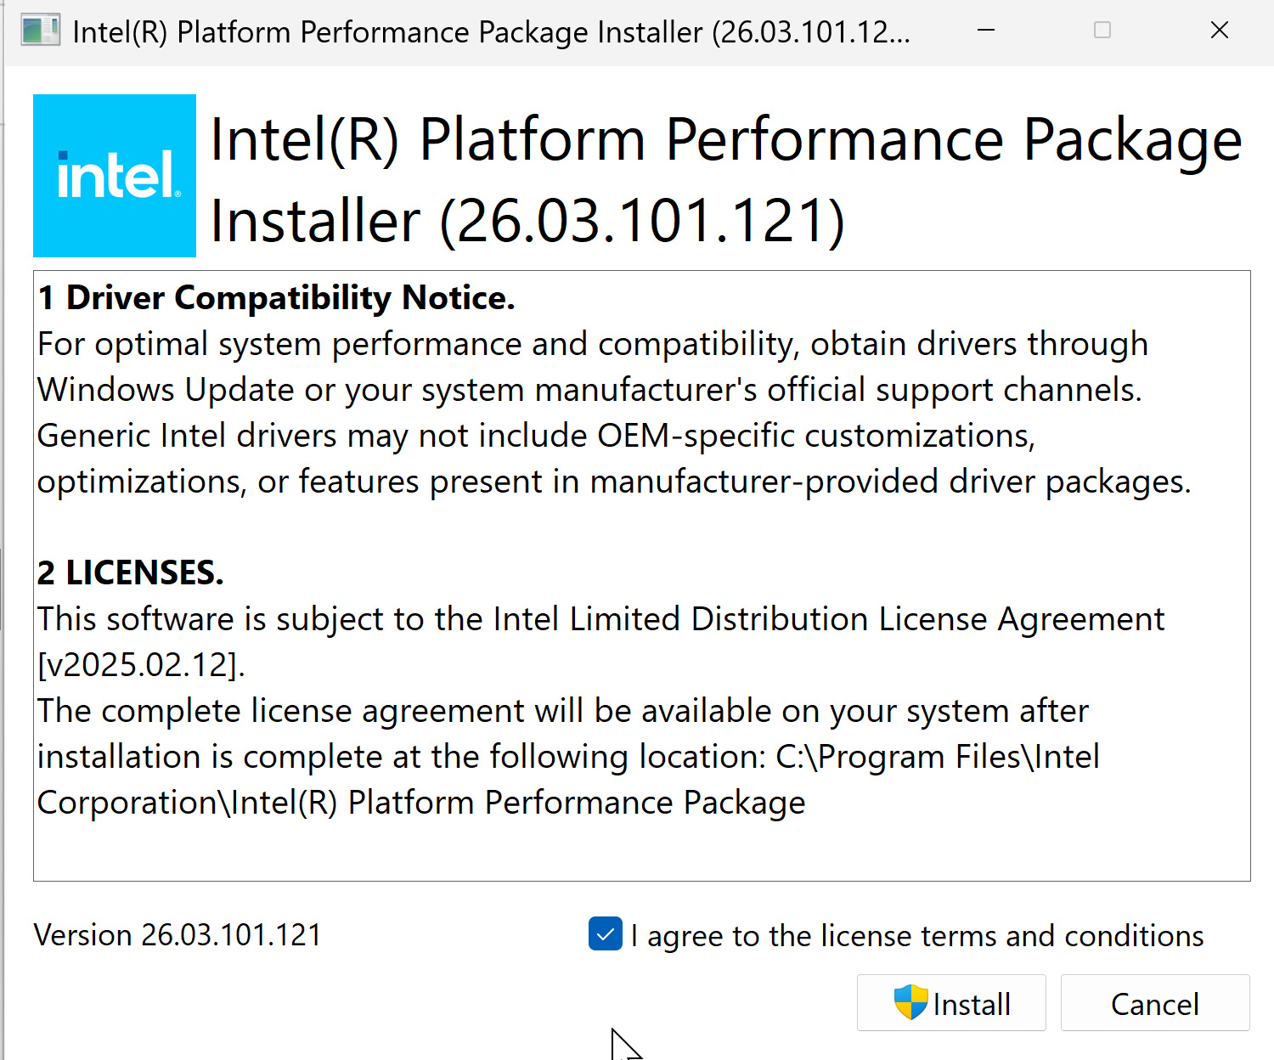Uncheck the license agreement checkbox
1274x1060 pixels.
coord(606,934)
